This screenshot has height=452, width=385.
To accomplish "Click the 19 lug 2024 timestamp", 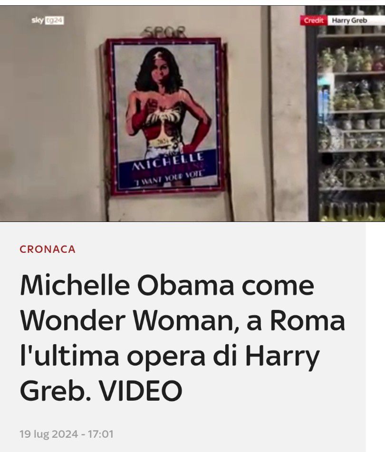I will point(48,434).
